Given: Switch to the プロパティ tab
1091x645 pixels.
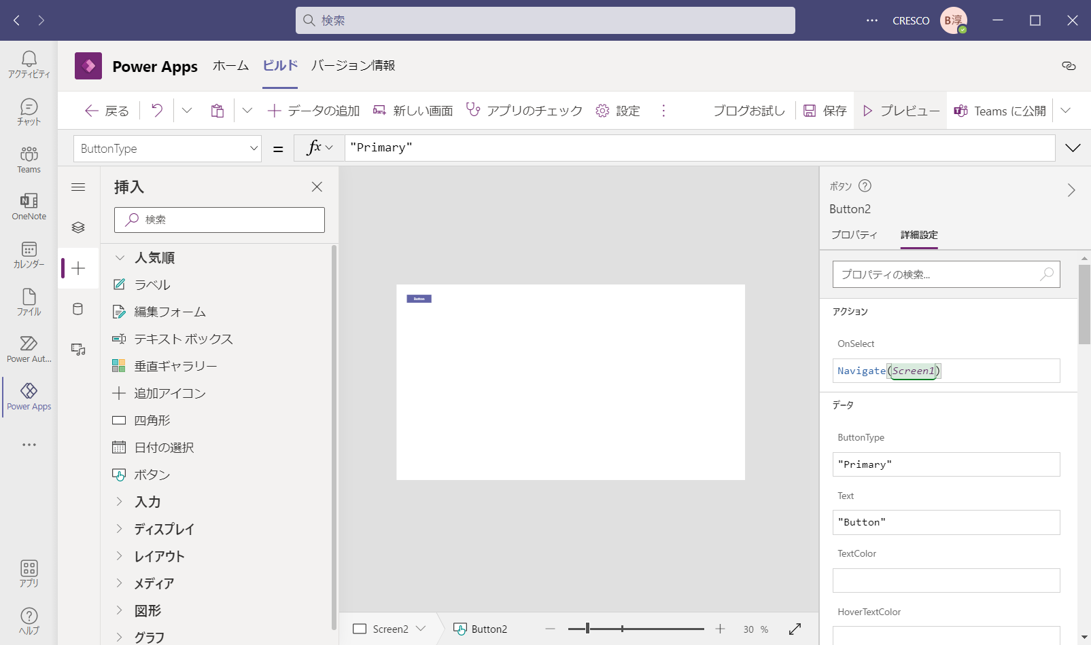Looking at the screenshot, I should 854,235.
